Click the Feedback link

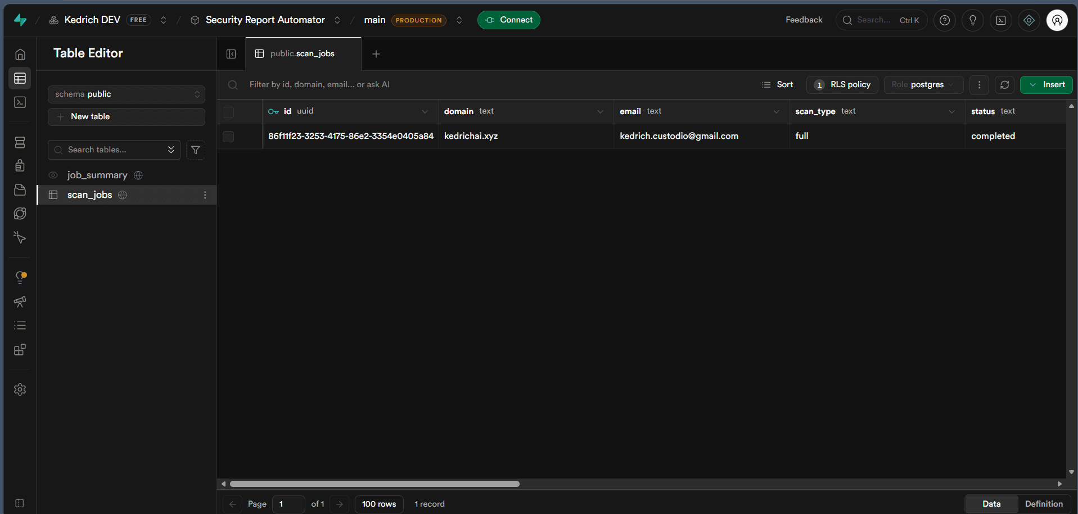[x=804, y=20]
